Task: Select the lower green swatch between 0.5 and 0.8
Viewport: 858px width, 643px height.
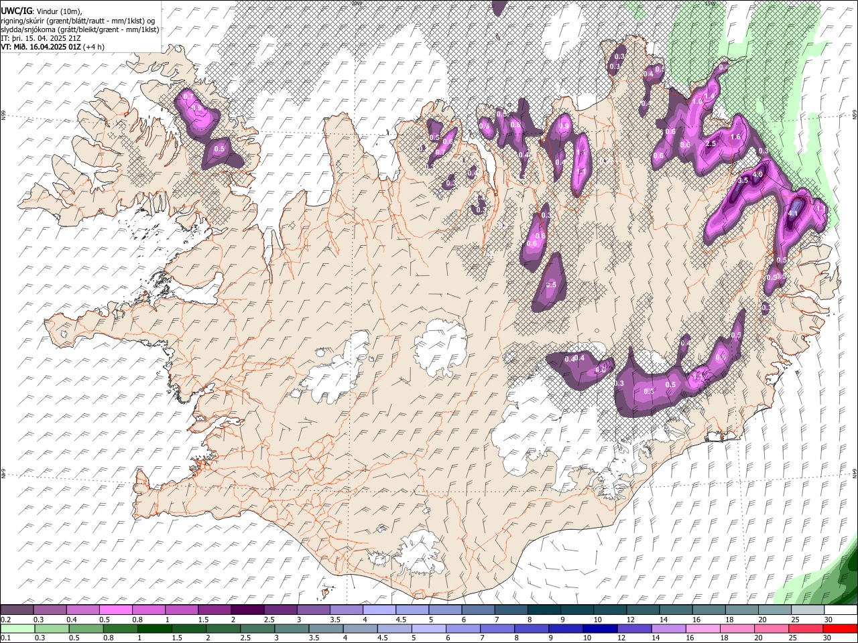Action: pos(86,628)
